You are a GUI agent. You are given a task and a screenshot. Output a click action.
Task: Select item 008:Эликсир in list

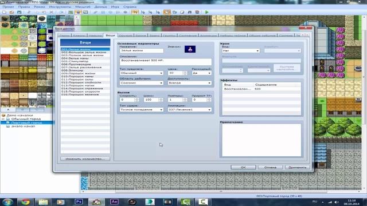tap(85, 70)
